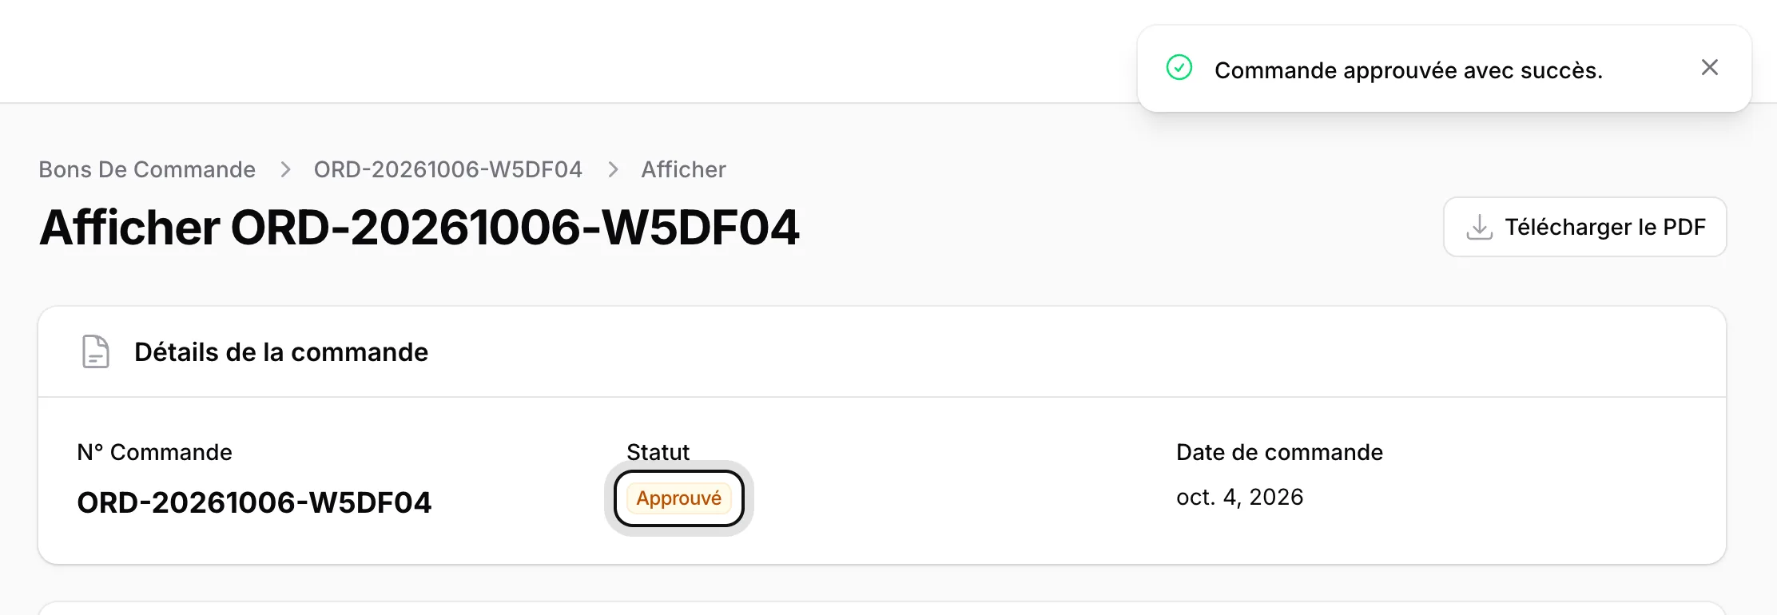Click the Statut field label
This screenshot has width=1777, height=615.
[658, 452]
